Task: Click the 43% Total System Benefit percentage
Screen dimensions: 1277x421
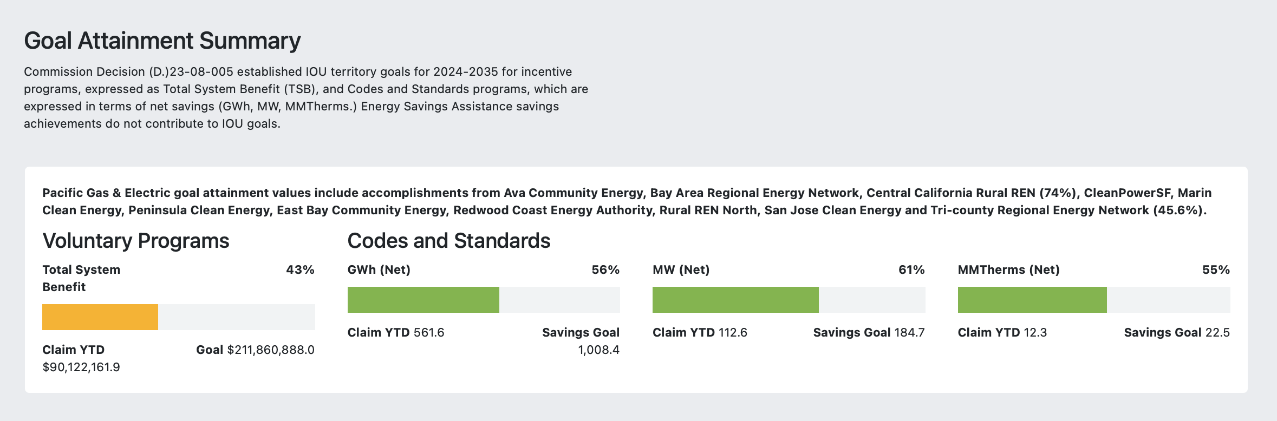Action: pos(300,270)
